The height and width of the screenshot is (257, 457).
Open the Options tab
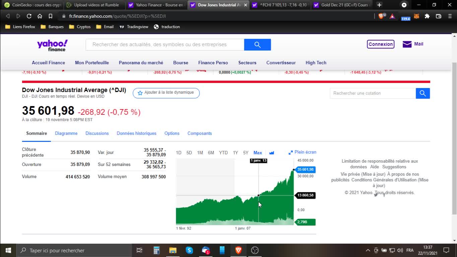(172, 133)
